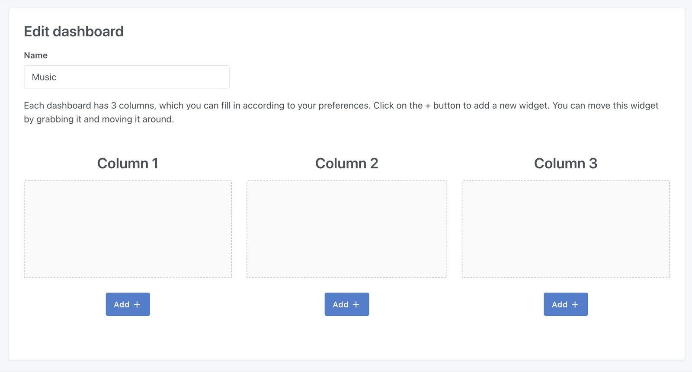The width and height of the screenshot is (692, 372).
Task: Click the Column 1 header label
Action: [128, 163]
